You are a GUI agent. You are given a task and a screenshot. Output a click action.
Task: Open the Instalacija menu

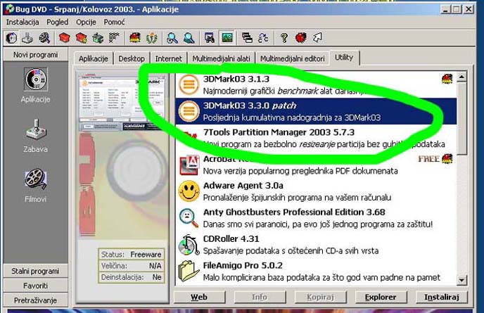(x=23, y=23)
